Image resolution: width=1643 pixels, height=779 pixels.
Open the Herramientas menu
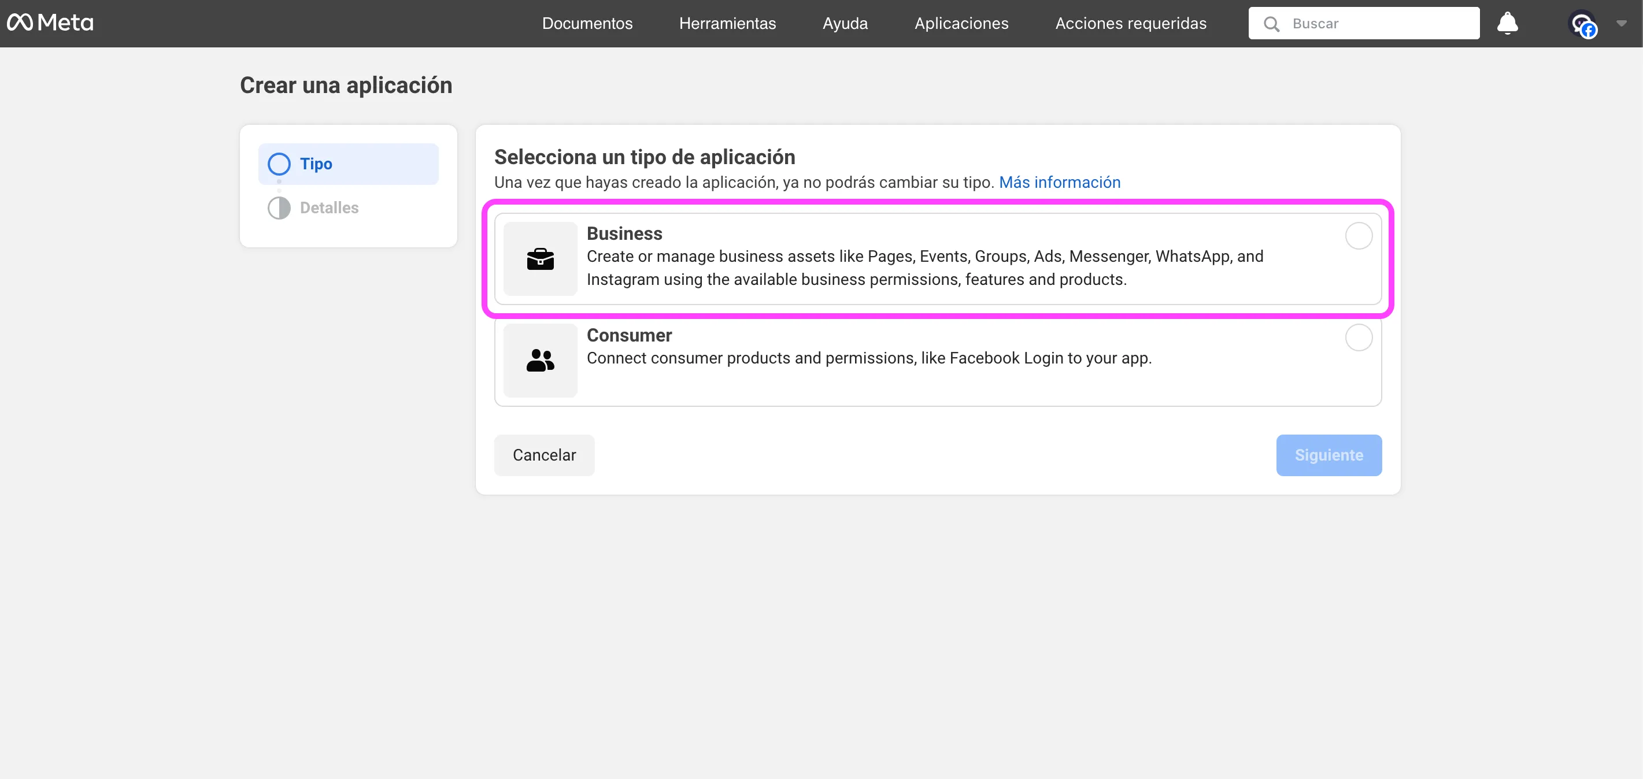[727, 23]
